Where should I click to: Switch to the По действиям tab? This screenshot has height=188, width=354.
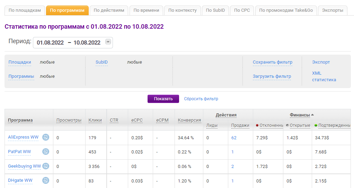pyautogui.click(x=109, y=10)
